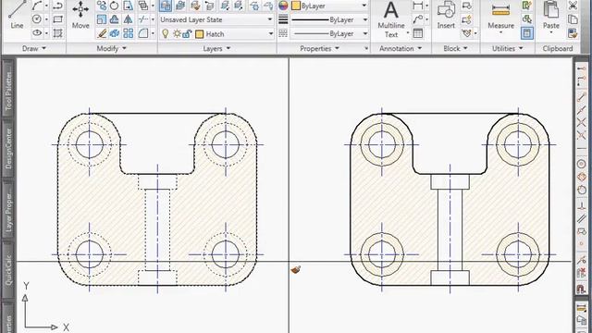Click the Linear dimension icon
This screenshot has width=592, height=333.
coord(418,6)
